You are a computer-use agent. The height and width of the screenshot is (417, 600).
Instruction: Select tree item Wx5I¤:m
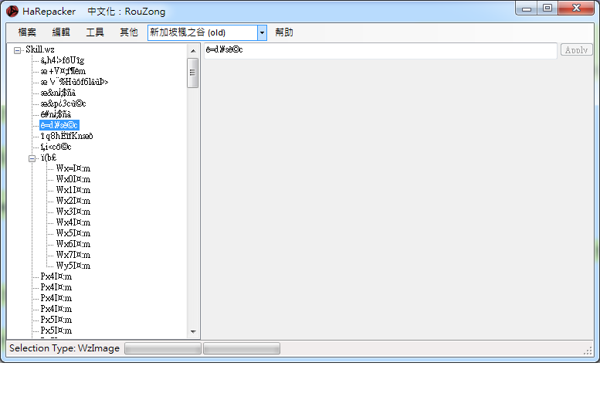coord(73,233)
